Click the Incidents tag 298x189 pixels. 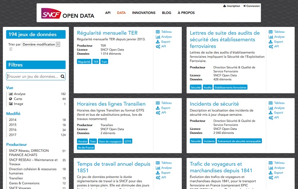pos(209,141)
